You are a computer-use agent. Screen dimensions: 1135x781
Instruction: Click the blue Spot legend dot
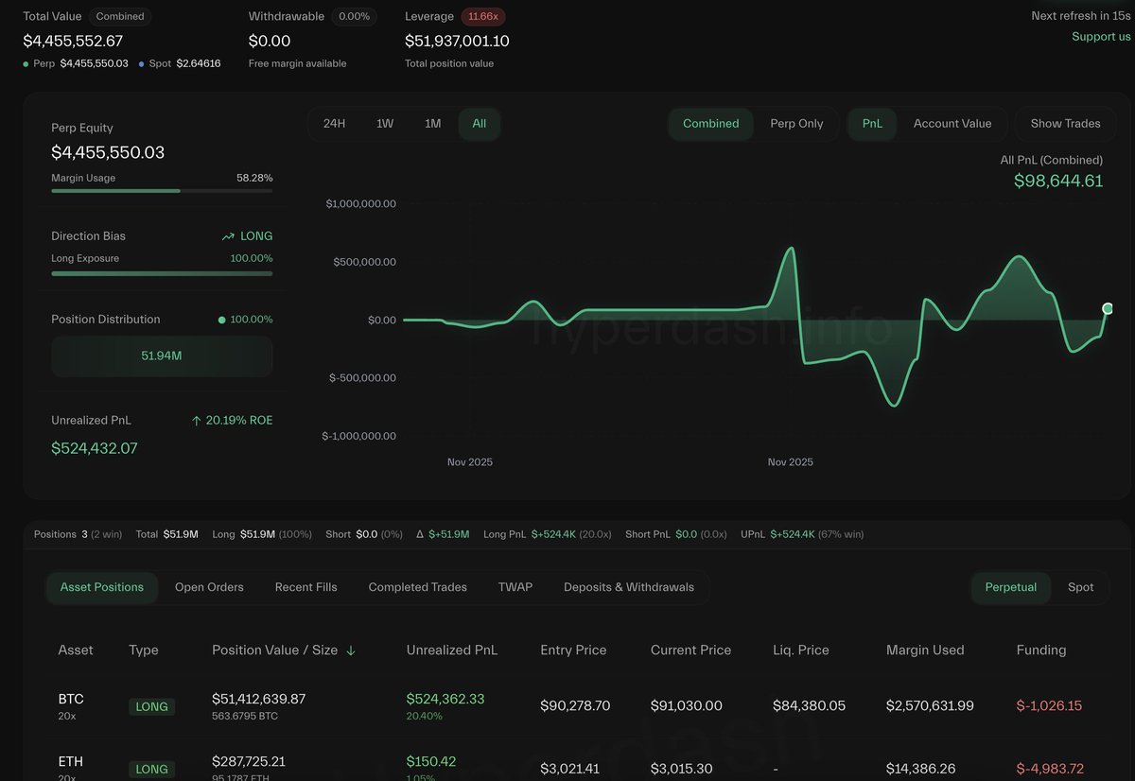point(142,63)
